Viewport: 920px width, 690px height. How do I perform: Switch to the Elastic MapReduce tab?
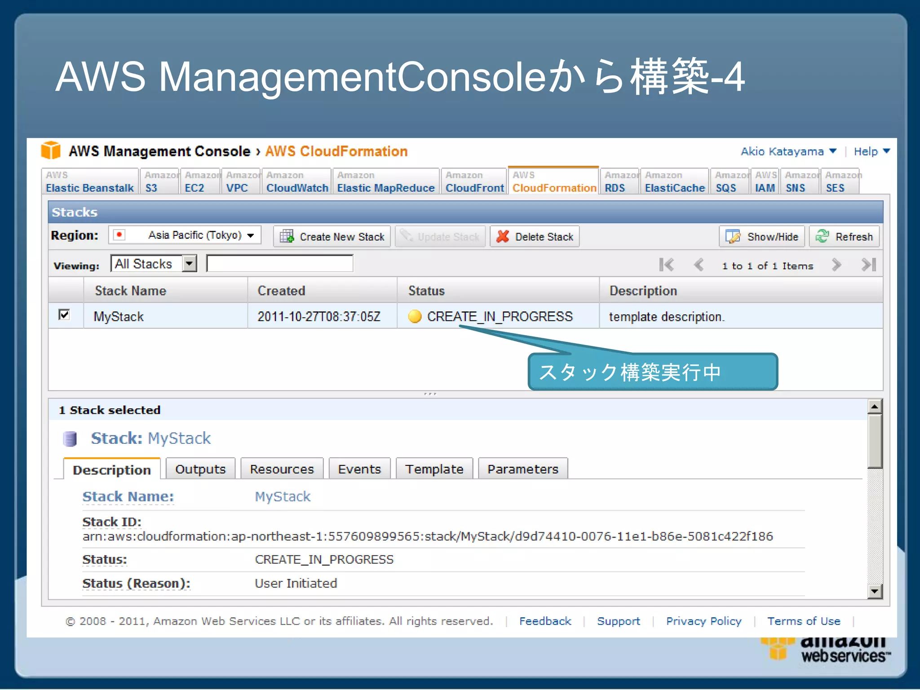pos(386,181)
